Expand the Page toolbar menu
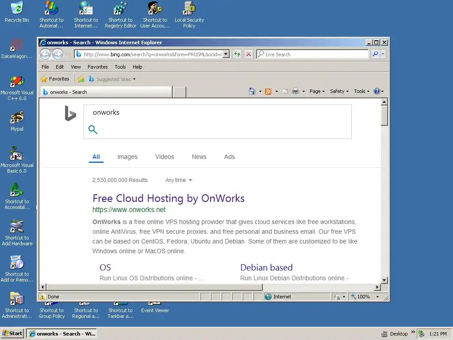 coord(317,91)
